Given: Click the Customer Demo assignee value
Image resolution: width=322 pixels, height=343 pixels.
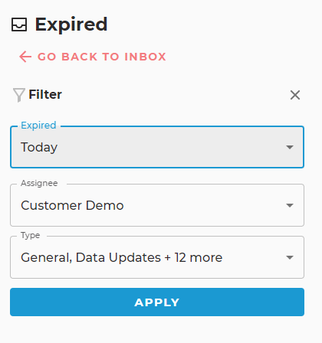Looking at the screenshot, I should 72,205.
